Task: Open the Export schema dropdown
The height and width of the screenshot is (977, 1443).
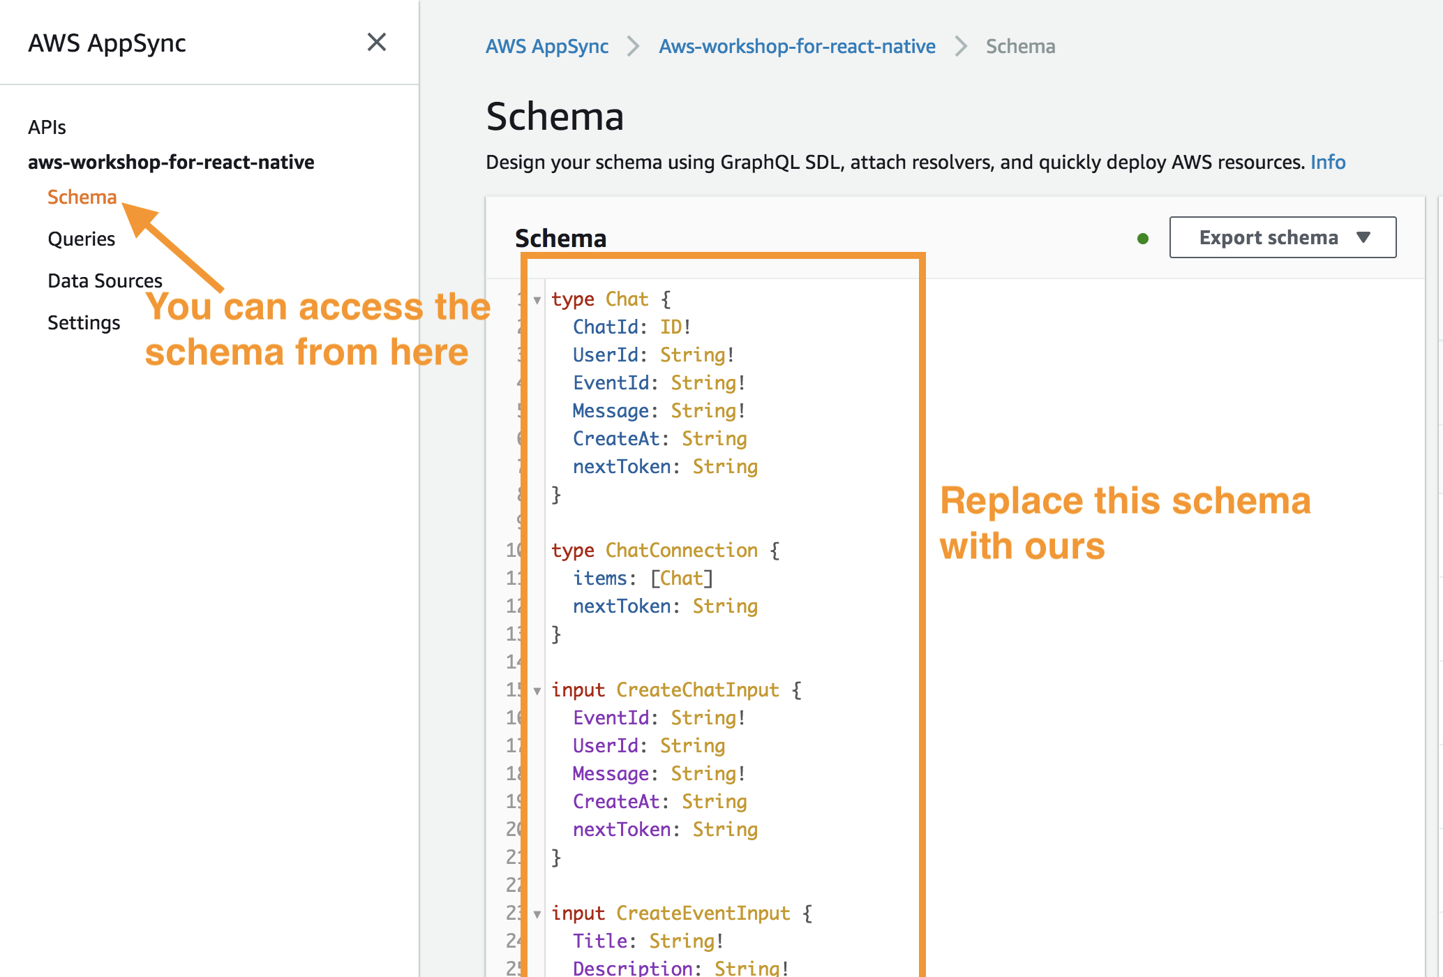Action: (x=1283, y=237)
